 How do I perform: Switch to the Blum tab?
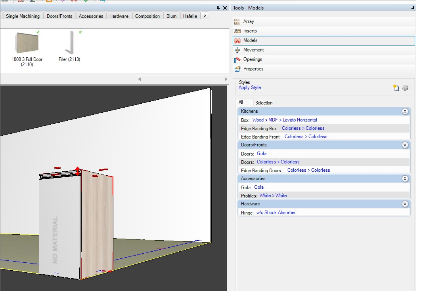click(172, 16)
